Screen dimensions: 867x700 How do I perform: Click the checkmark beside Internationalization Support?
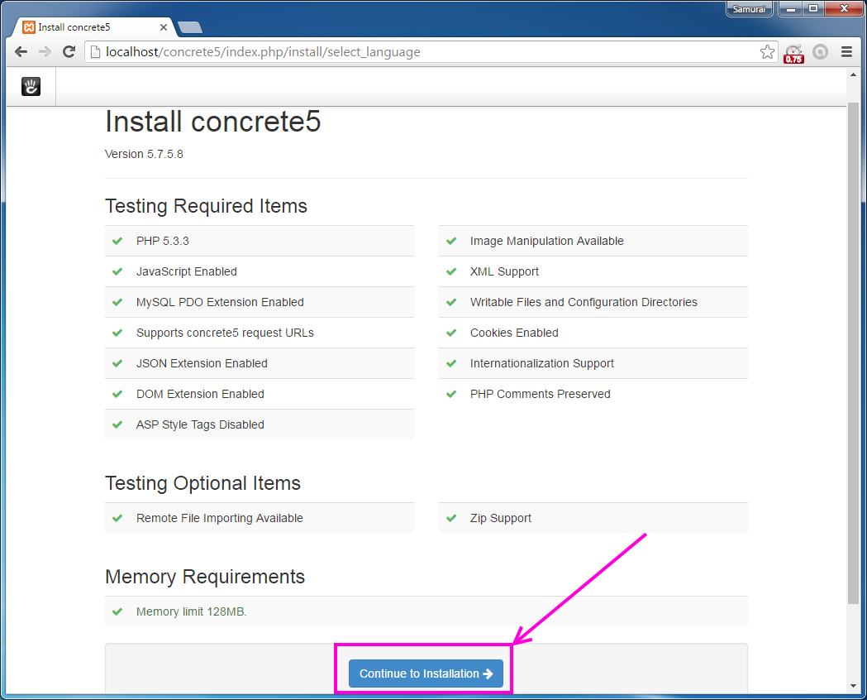coord(451,363)
